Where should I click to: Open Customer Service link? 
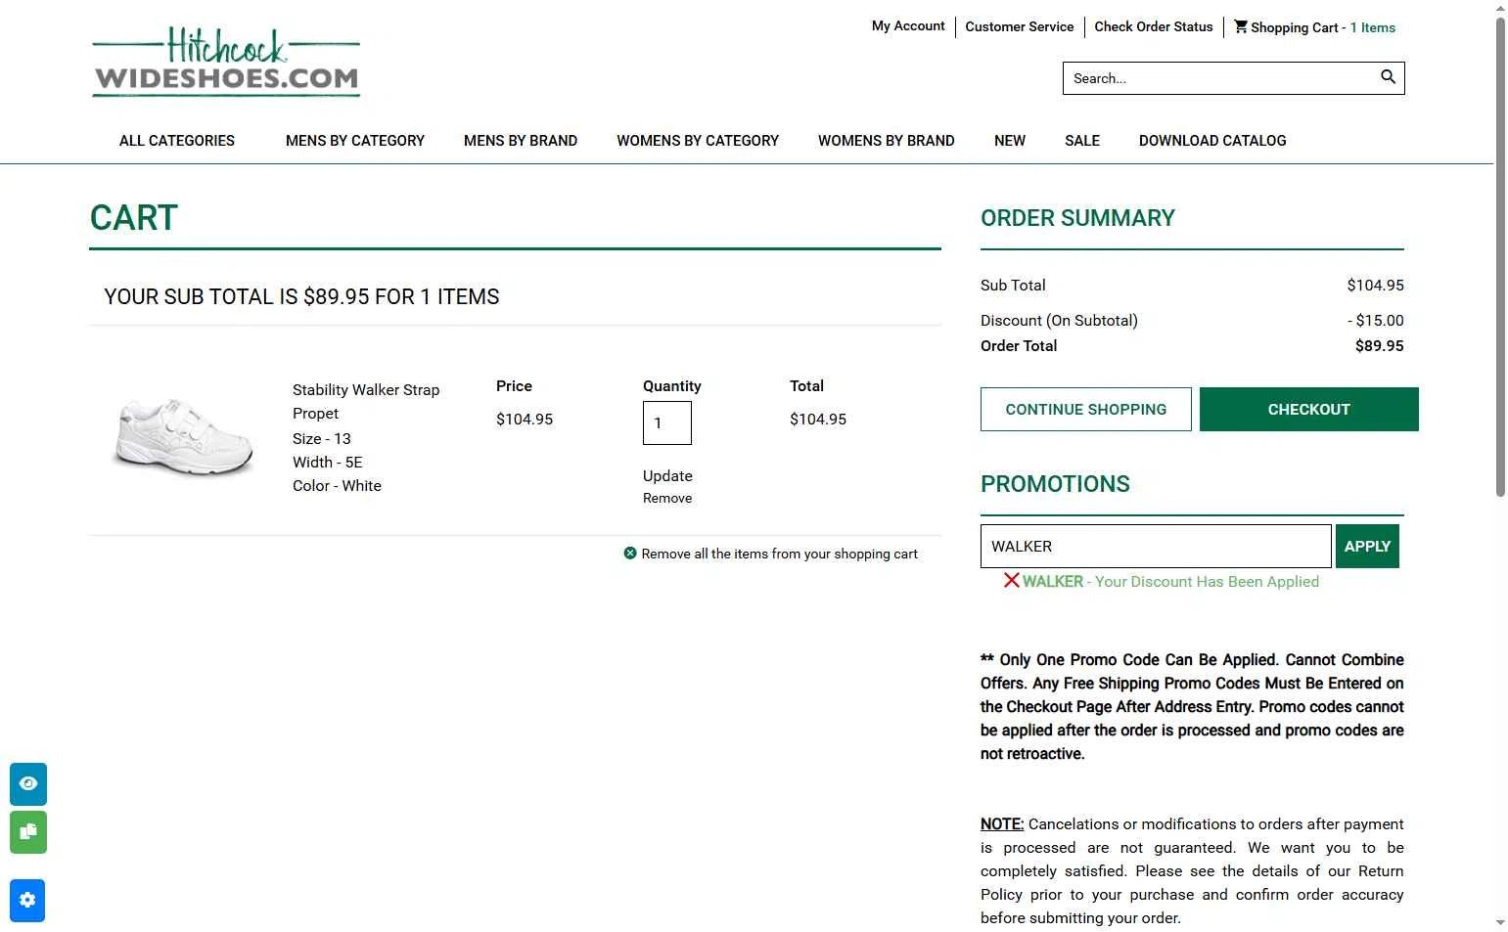click(x=1020, y=26)
